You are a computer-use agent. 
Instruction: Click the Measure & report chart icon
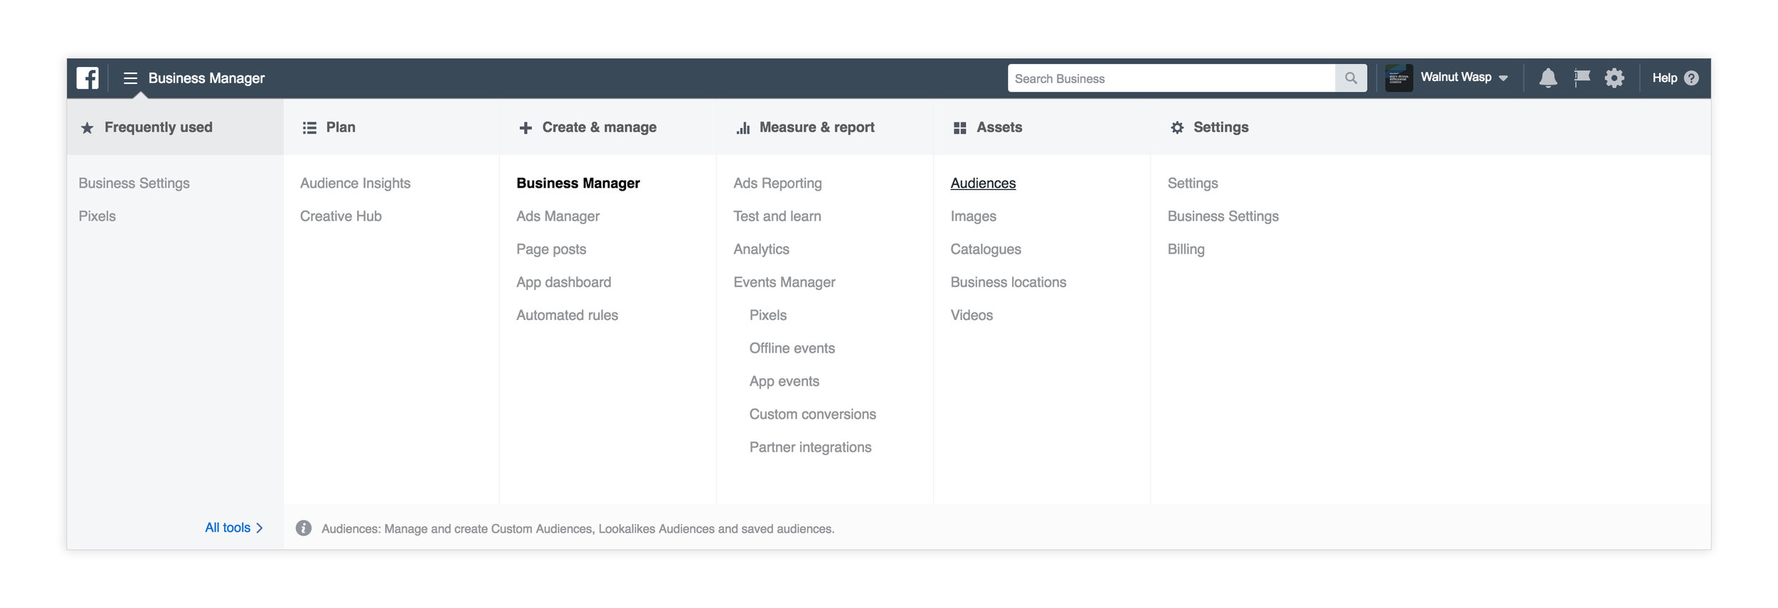coord(743,128)
